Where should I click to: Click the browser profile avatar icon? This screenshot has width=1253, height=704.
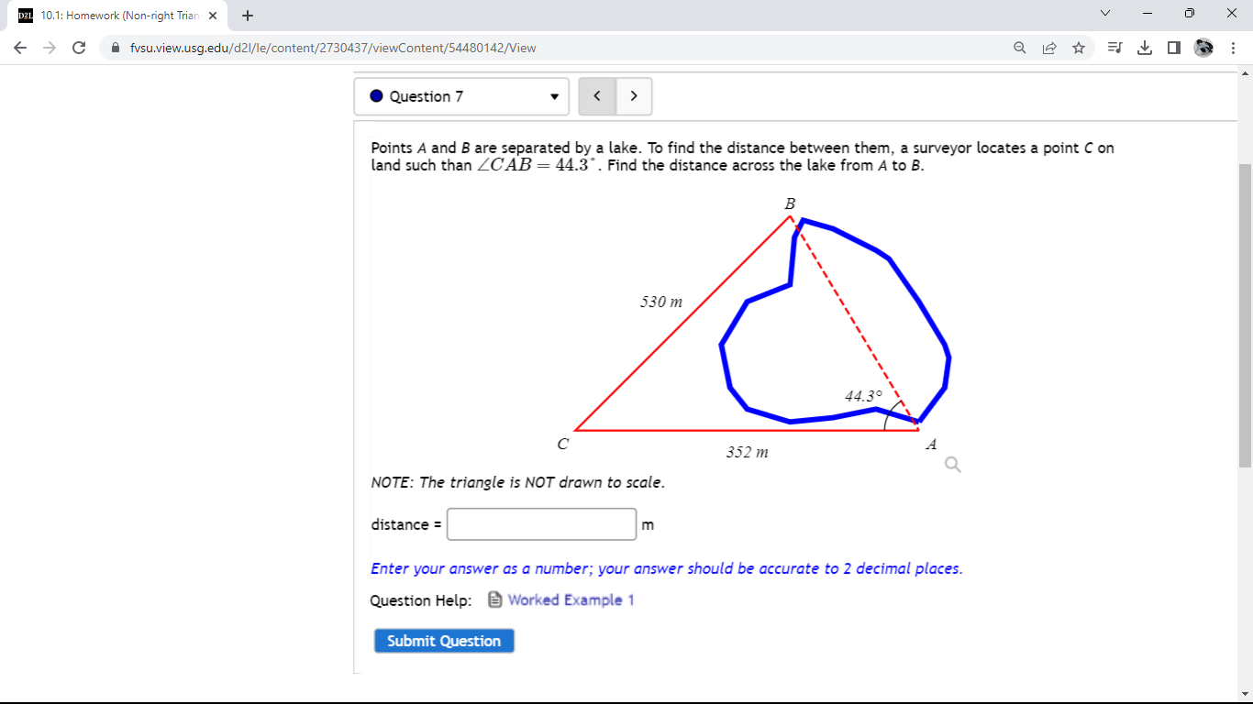(x=1203, y=47)
